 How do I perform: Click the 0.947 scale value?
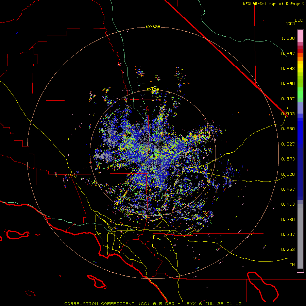(x=288, y=53)
